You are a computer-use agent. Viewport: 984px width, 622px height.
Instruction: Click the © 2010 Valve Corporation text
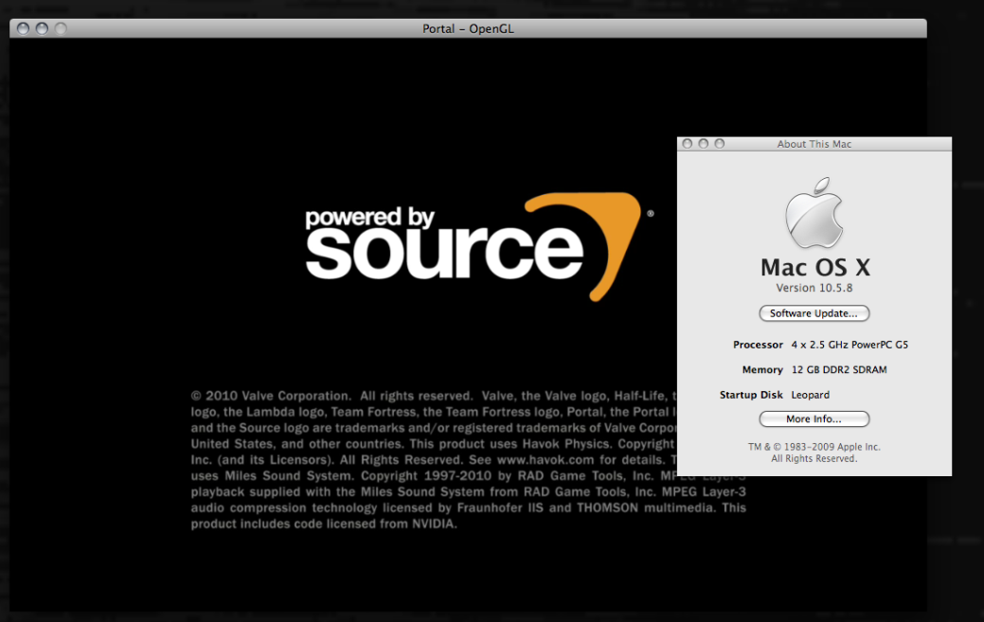click(271, 396)
